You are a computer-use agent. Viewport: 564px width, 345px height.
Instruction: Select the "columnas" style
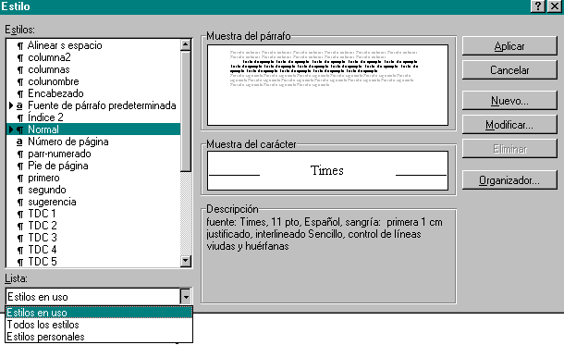[93, 69]
